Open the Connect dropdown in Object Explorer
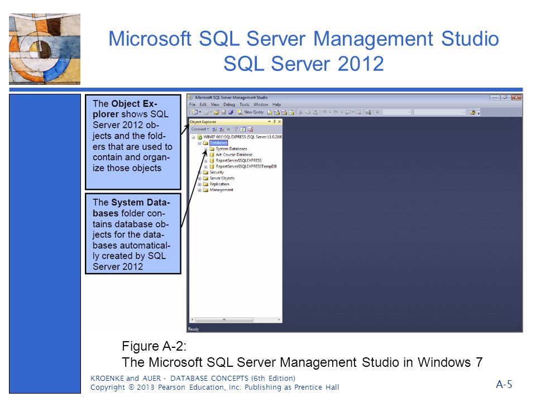This screenshot has width=536, height=402. click(200, 129)
